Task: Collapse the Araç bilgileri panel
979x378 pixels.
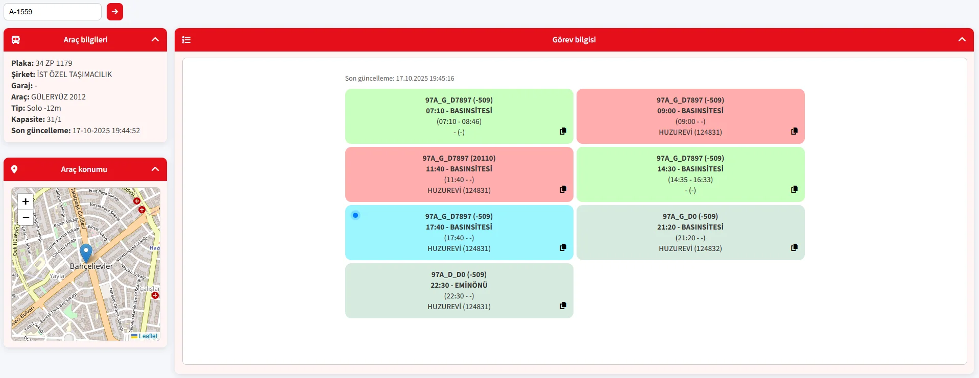Action: (155, 40)
